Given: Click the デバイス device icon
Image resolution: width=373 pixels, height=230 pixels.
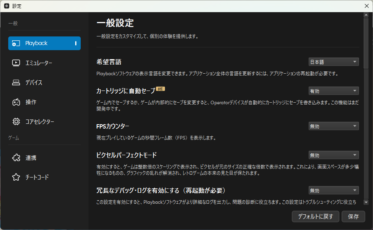Looking at the screenshot, I should click(16, 83).
